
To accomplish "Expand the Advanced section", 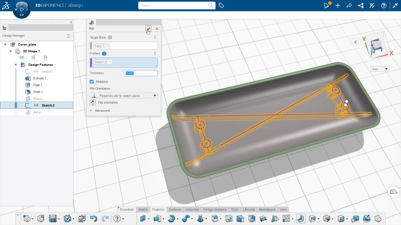I will [92, 110].
